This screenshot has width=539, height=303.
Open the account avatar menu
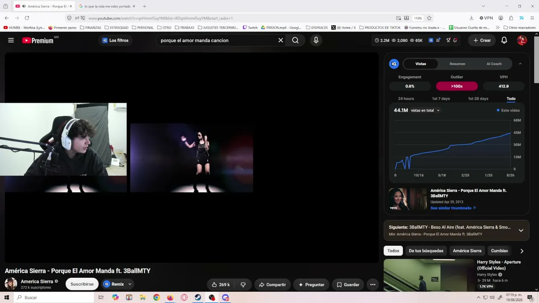pyautogui.click(x=522, y=40)
